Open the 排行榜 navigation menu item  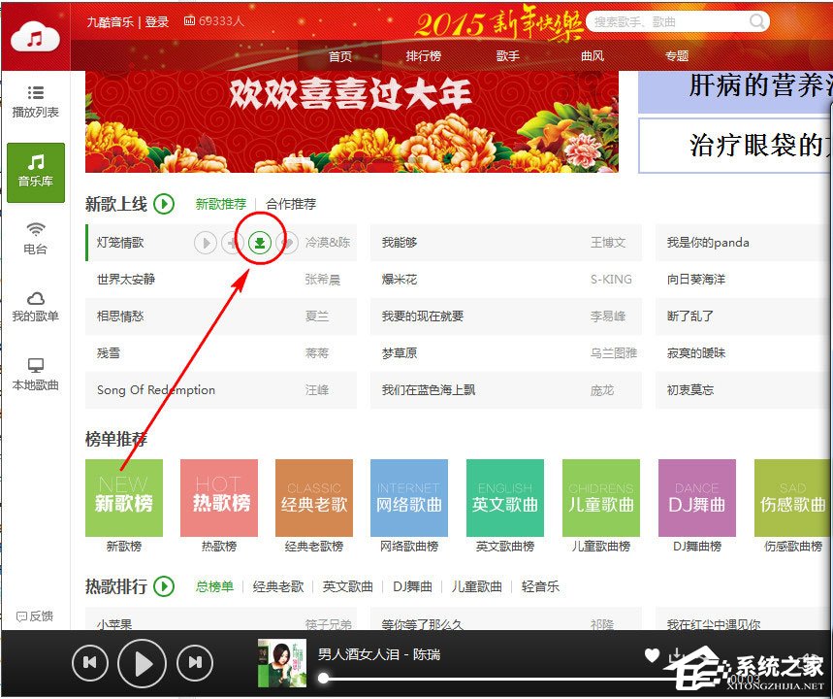[424, 55]
